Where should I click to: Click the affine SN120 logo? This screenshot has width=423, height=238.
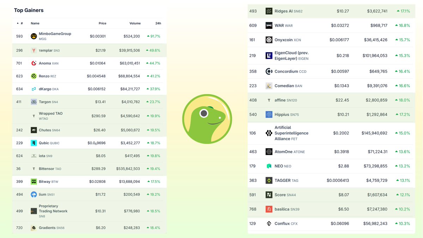269,100
